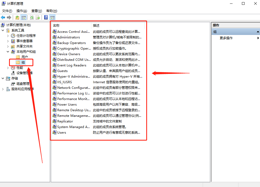Open Help with the blue question icon
This screenshot has width=260, height=187.
[46, 18]
